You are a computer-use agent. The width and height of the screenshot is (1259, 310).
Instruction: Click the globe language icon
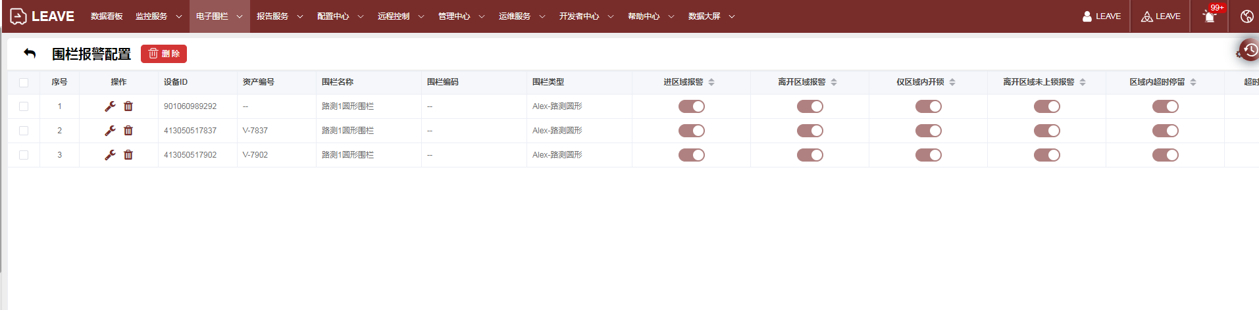1246,16
